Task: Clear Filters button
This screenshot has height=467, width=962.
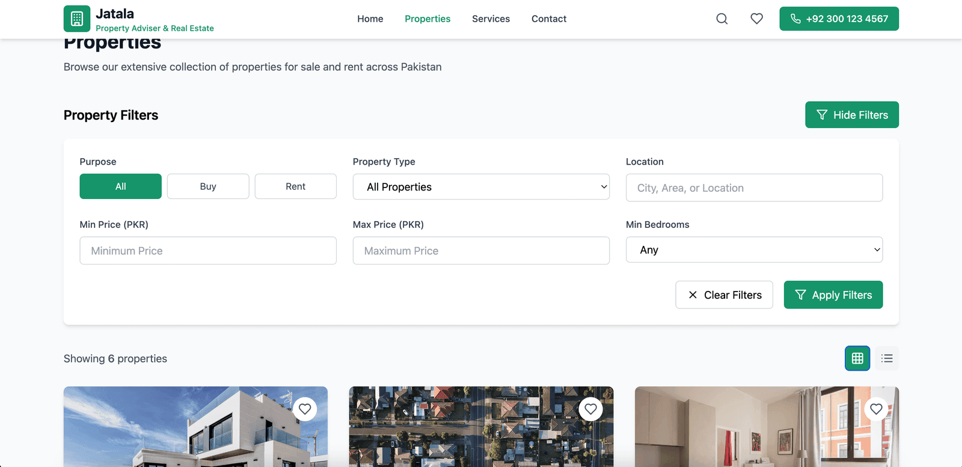Action: tap(724, 295)
